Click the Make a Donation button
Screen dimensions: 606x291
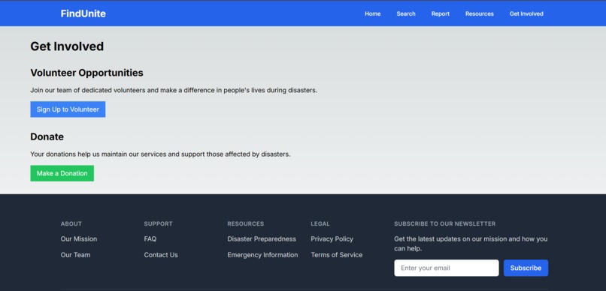(62, 173)
